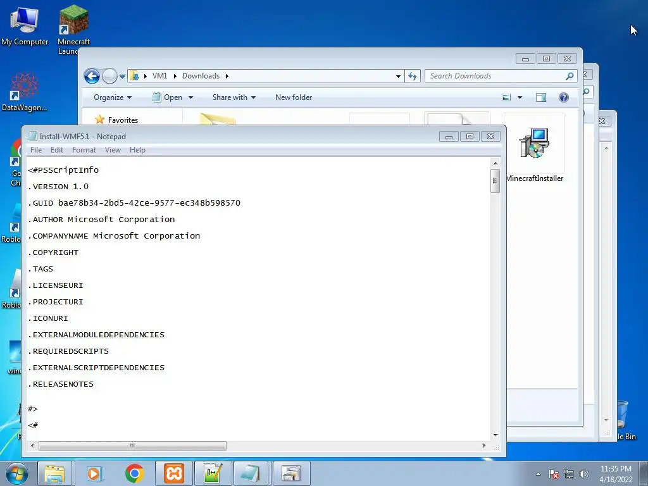Open the Edit menu in Notepad
The image size is (648, 486).
(x=56, y=150)
